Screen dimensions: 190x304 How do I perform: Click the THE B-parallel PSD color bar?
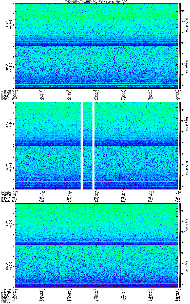[180, 267]
